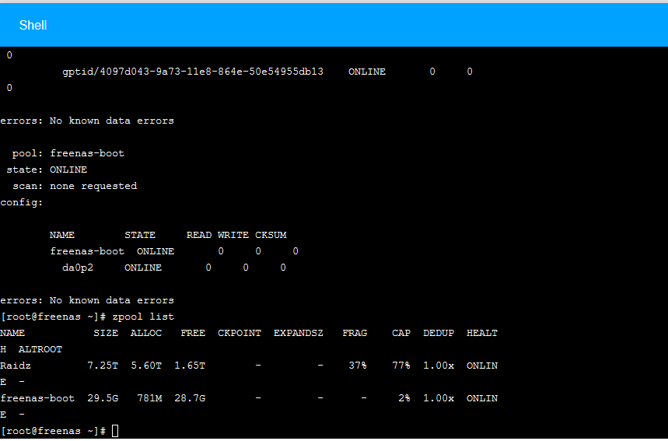
Task: Click the 37% fragmentation value
Action: pyautogui.click(x=358, y=366)
